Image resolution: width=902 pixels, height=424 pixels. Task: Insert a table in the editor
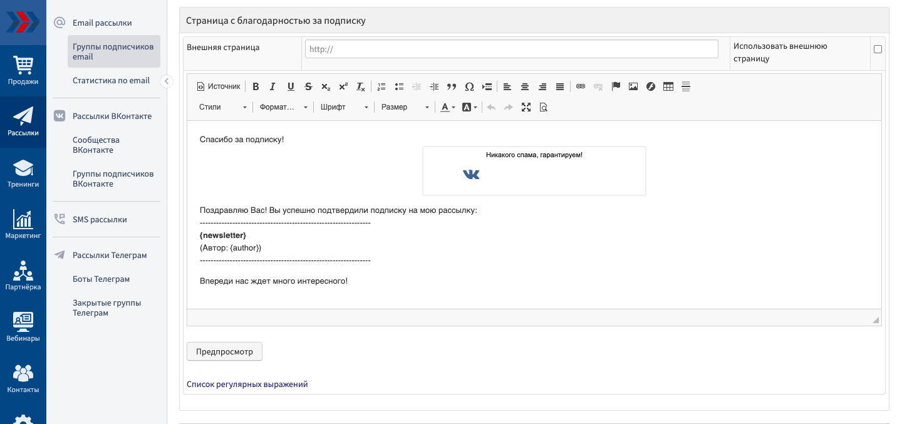click(x=668, y=86)
